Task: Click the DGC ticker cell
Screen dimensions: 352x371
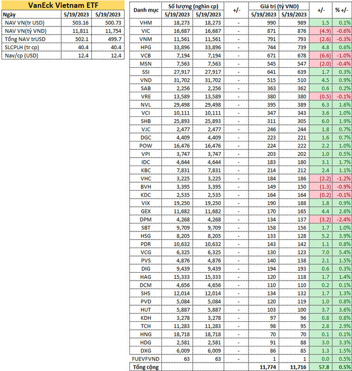Action: [x=146, y=138]
